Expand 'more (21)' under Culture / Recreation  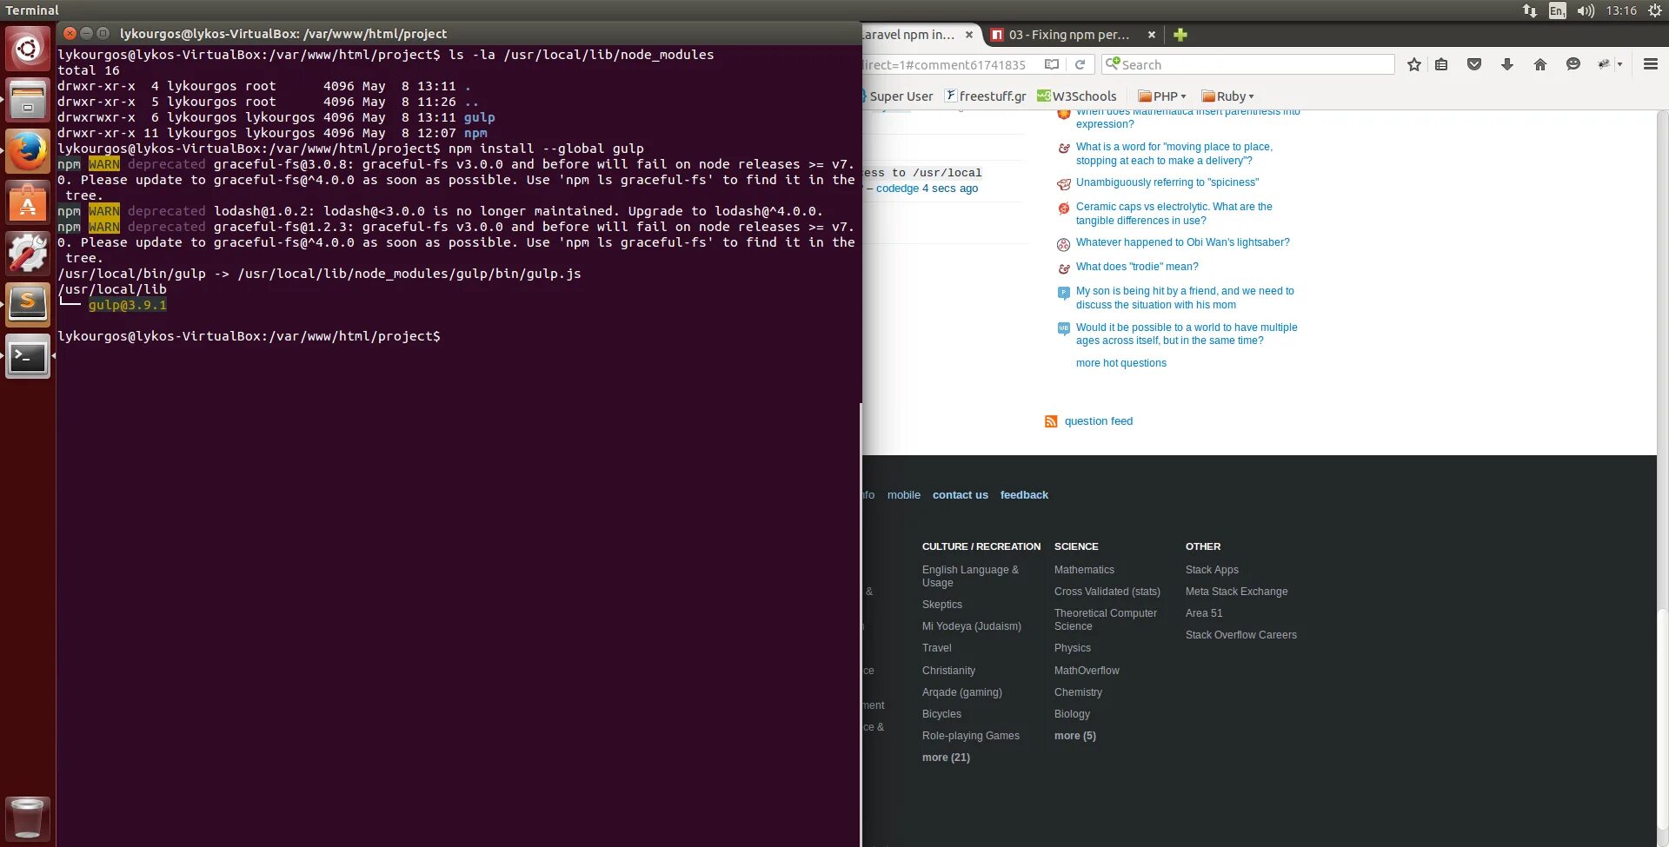click(946, 758)
